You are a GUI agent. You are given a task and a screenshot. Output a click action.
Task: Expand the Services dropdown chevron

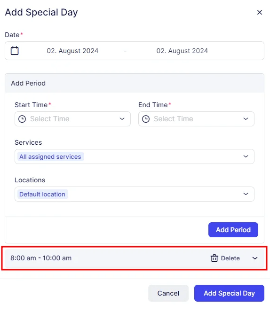246,156
